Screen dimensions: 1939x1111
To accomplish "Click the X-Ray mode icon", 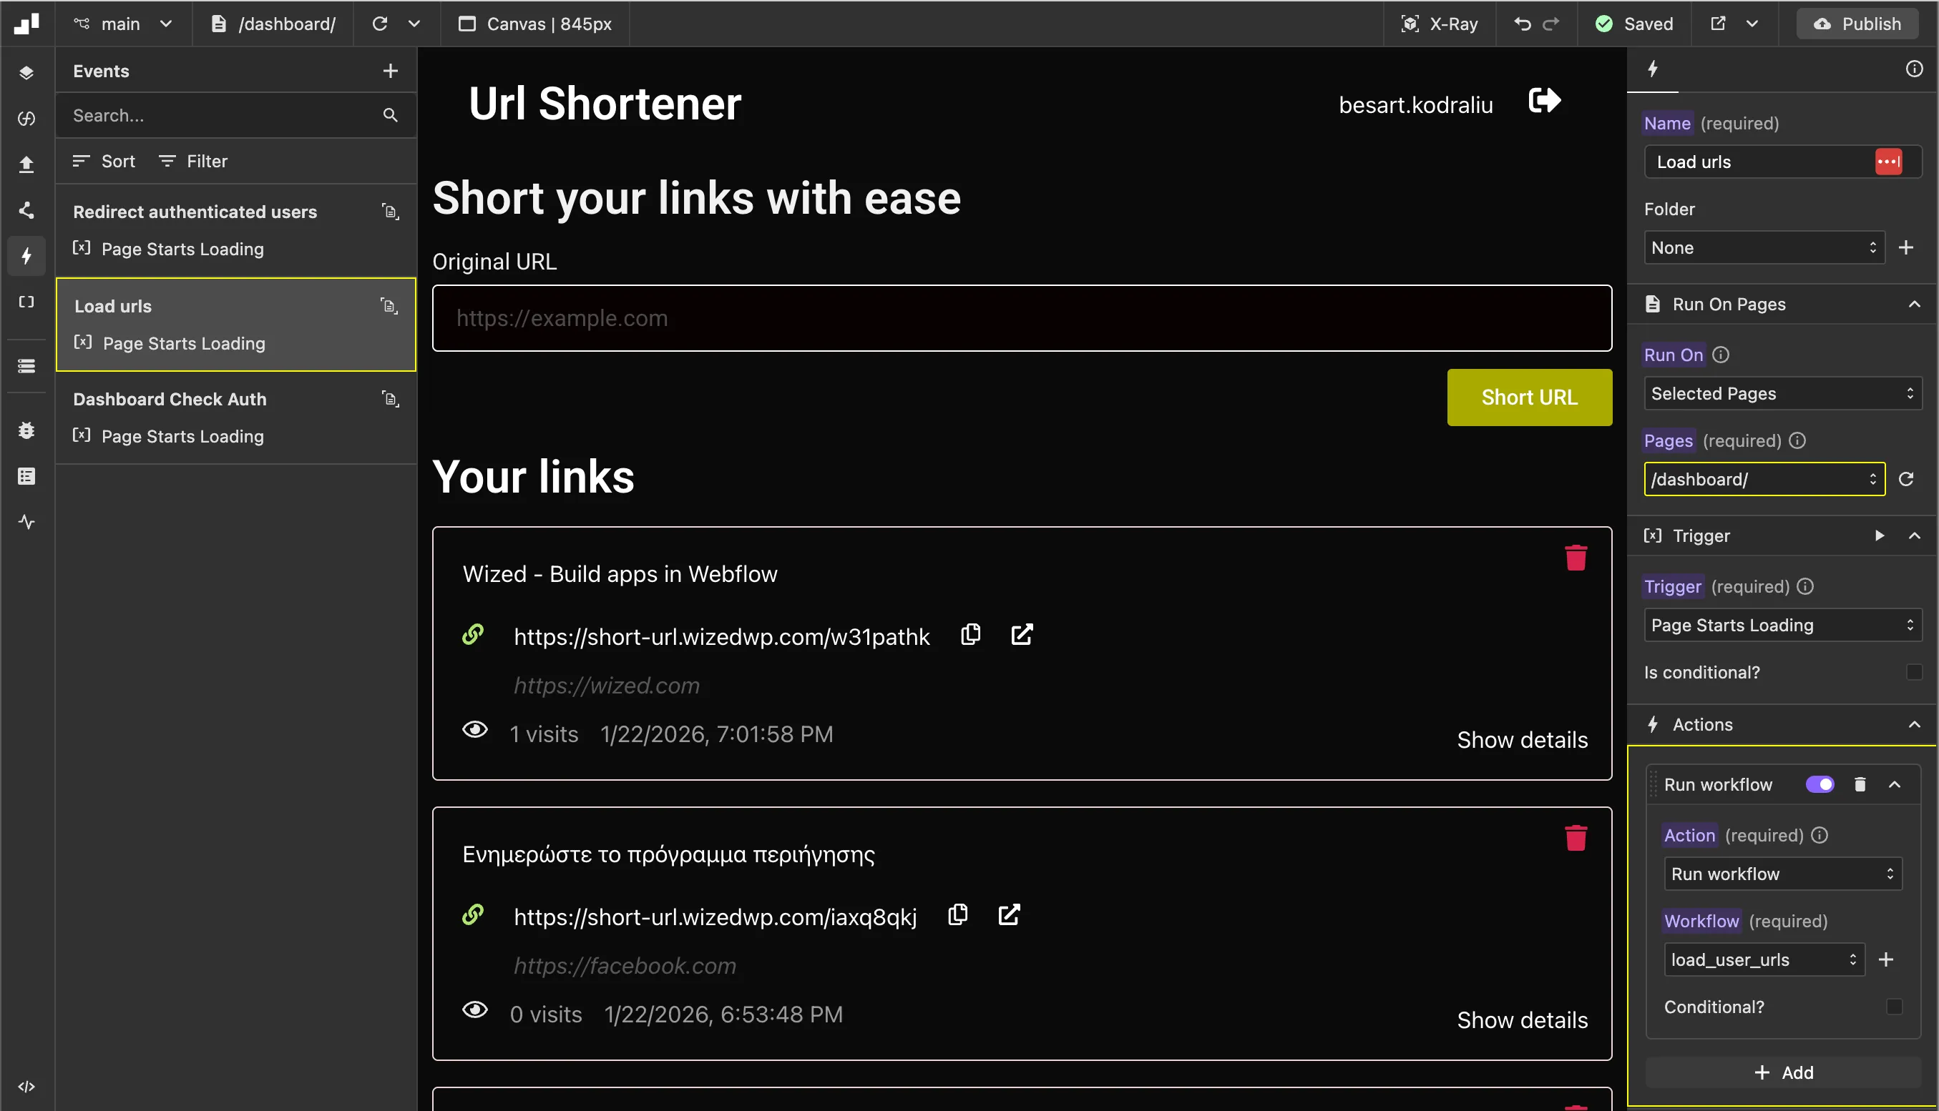I will pos(1410,23).
